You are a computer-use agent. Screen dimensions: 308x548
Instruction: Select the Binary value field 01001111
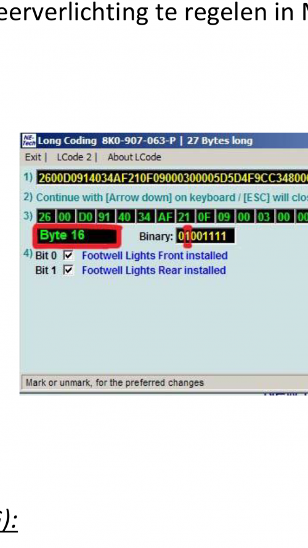[205, 236]
